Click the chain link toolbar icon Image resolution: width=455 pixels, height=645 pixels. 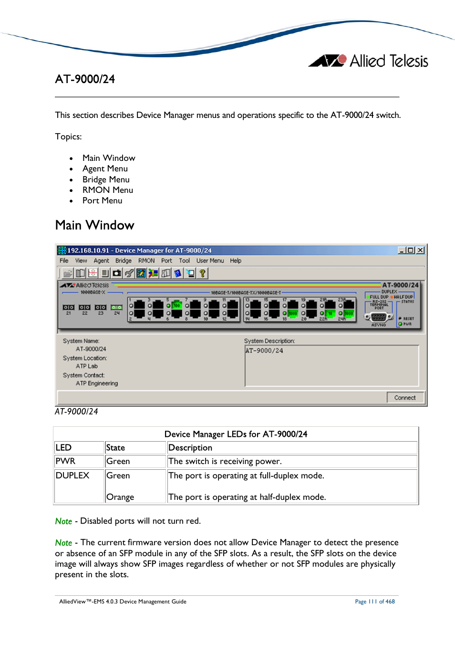click(x=129, y=273)
